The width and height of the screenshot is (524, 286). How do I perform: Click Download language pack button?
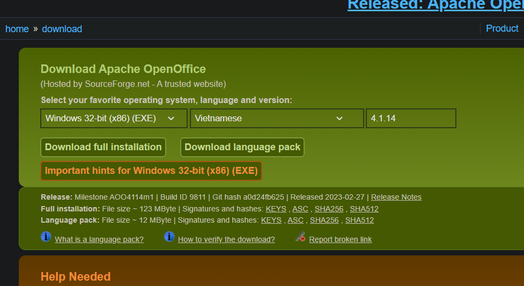pyautogui.click(x=242, y=147)
